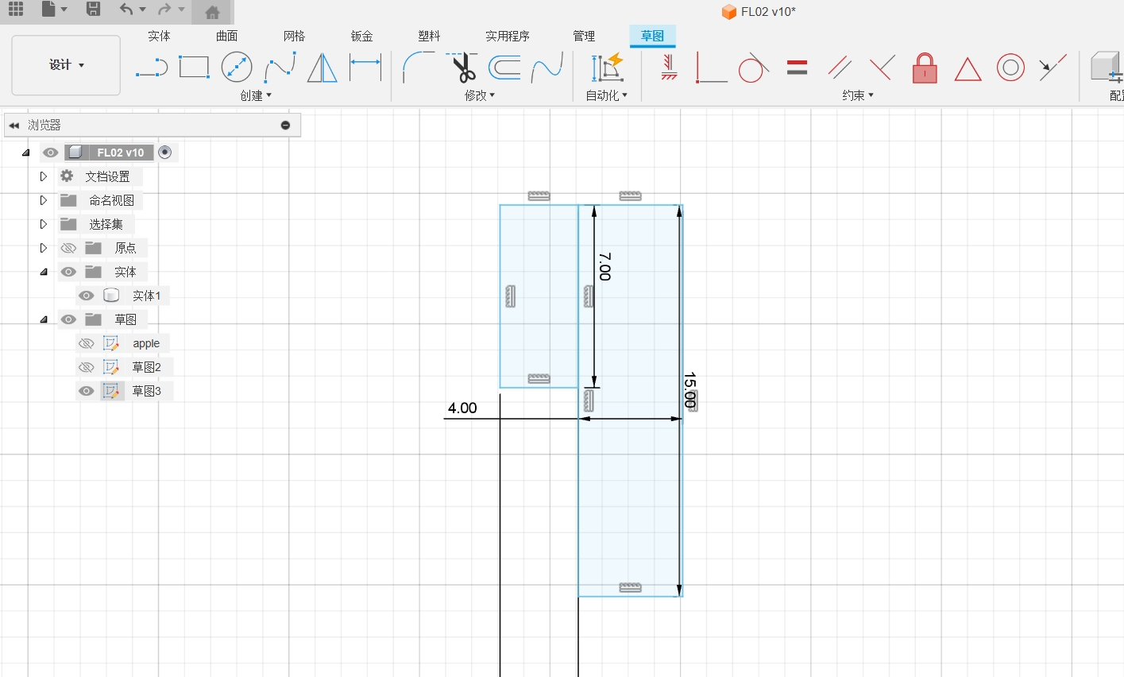Expand the 命名视图 node

[44, 200]
